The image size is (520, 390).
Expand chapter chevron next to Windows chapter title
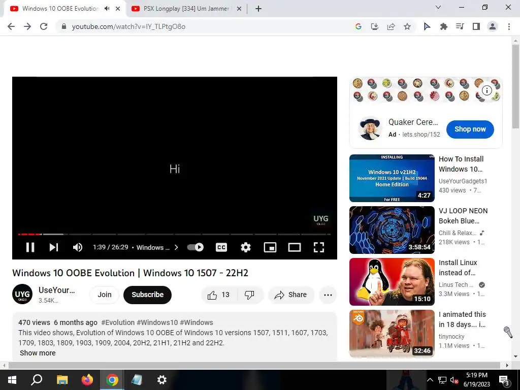coord(176,247)
